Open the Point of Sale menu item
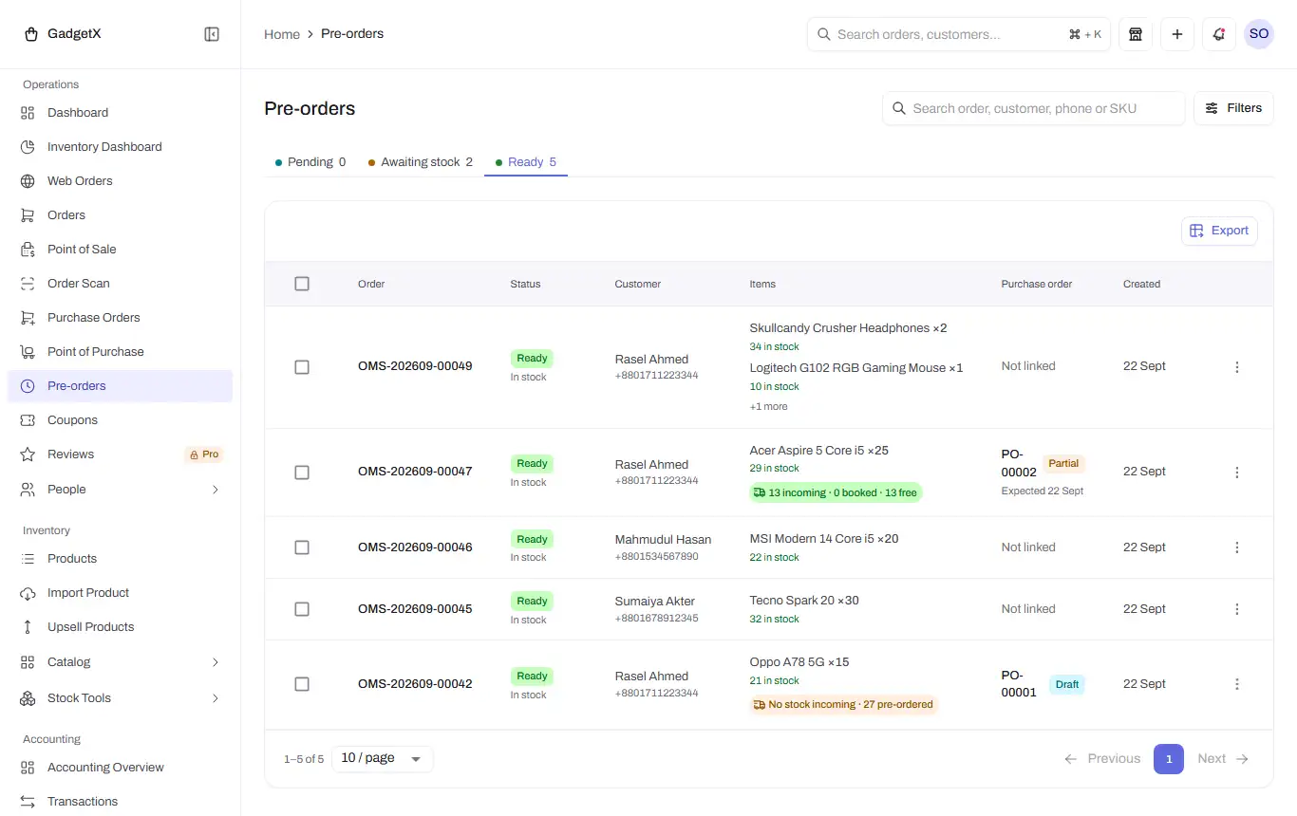Image resolution: width=1297 pixels, height=816 pixels. pos(120,250)
